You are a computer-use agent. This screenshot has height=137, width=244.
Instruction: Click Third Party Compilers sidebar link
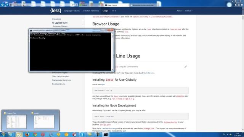click(61, 76)
